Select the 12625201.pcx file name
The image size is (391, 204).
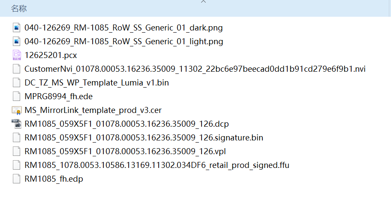[x=51, y=55]
